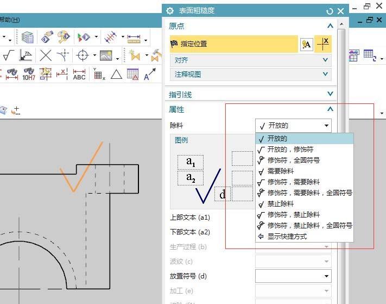Screen dimensions: 386x304
Task: Click the centerline arc tool icon
Action: [x=63, y=55]
